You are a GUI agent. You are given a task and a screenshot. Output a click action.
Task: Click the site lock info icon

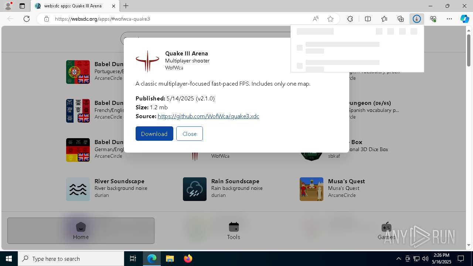[x=47, y=19]
